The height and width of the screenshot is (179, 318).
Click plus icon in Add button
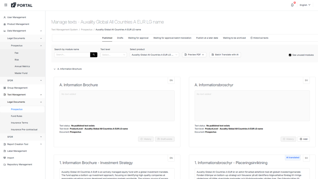tap(301, 139)
